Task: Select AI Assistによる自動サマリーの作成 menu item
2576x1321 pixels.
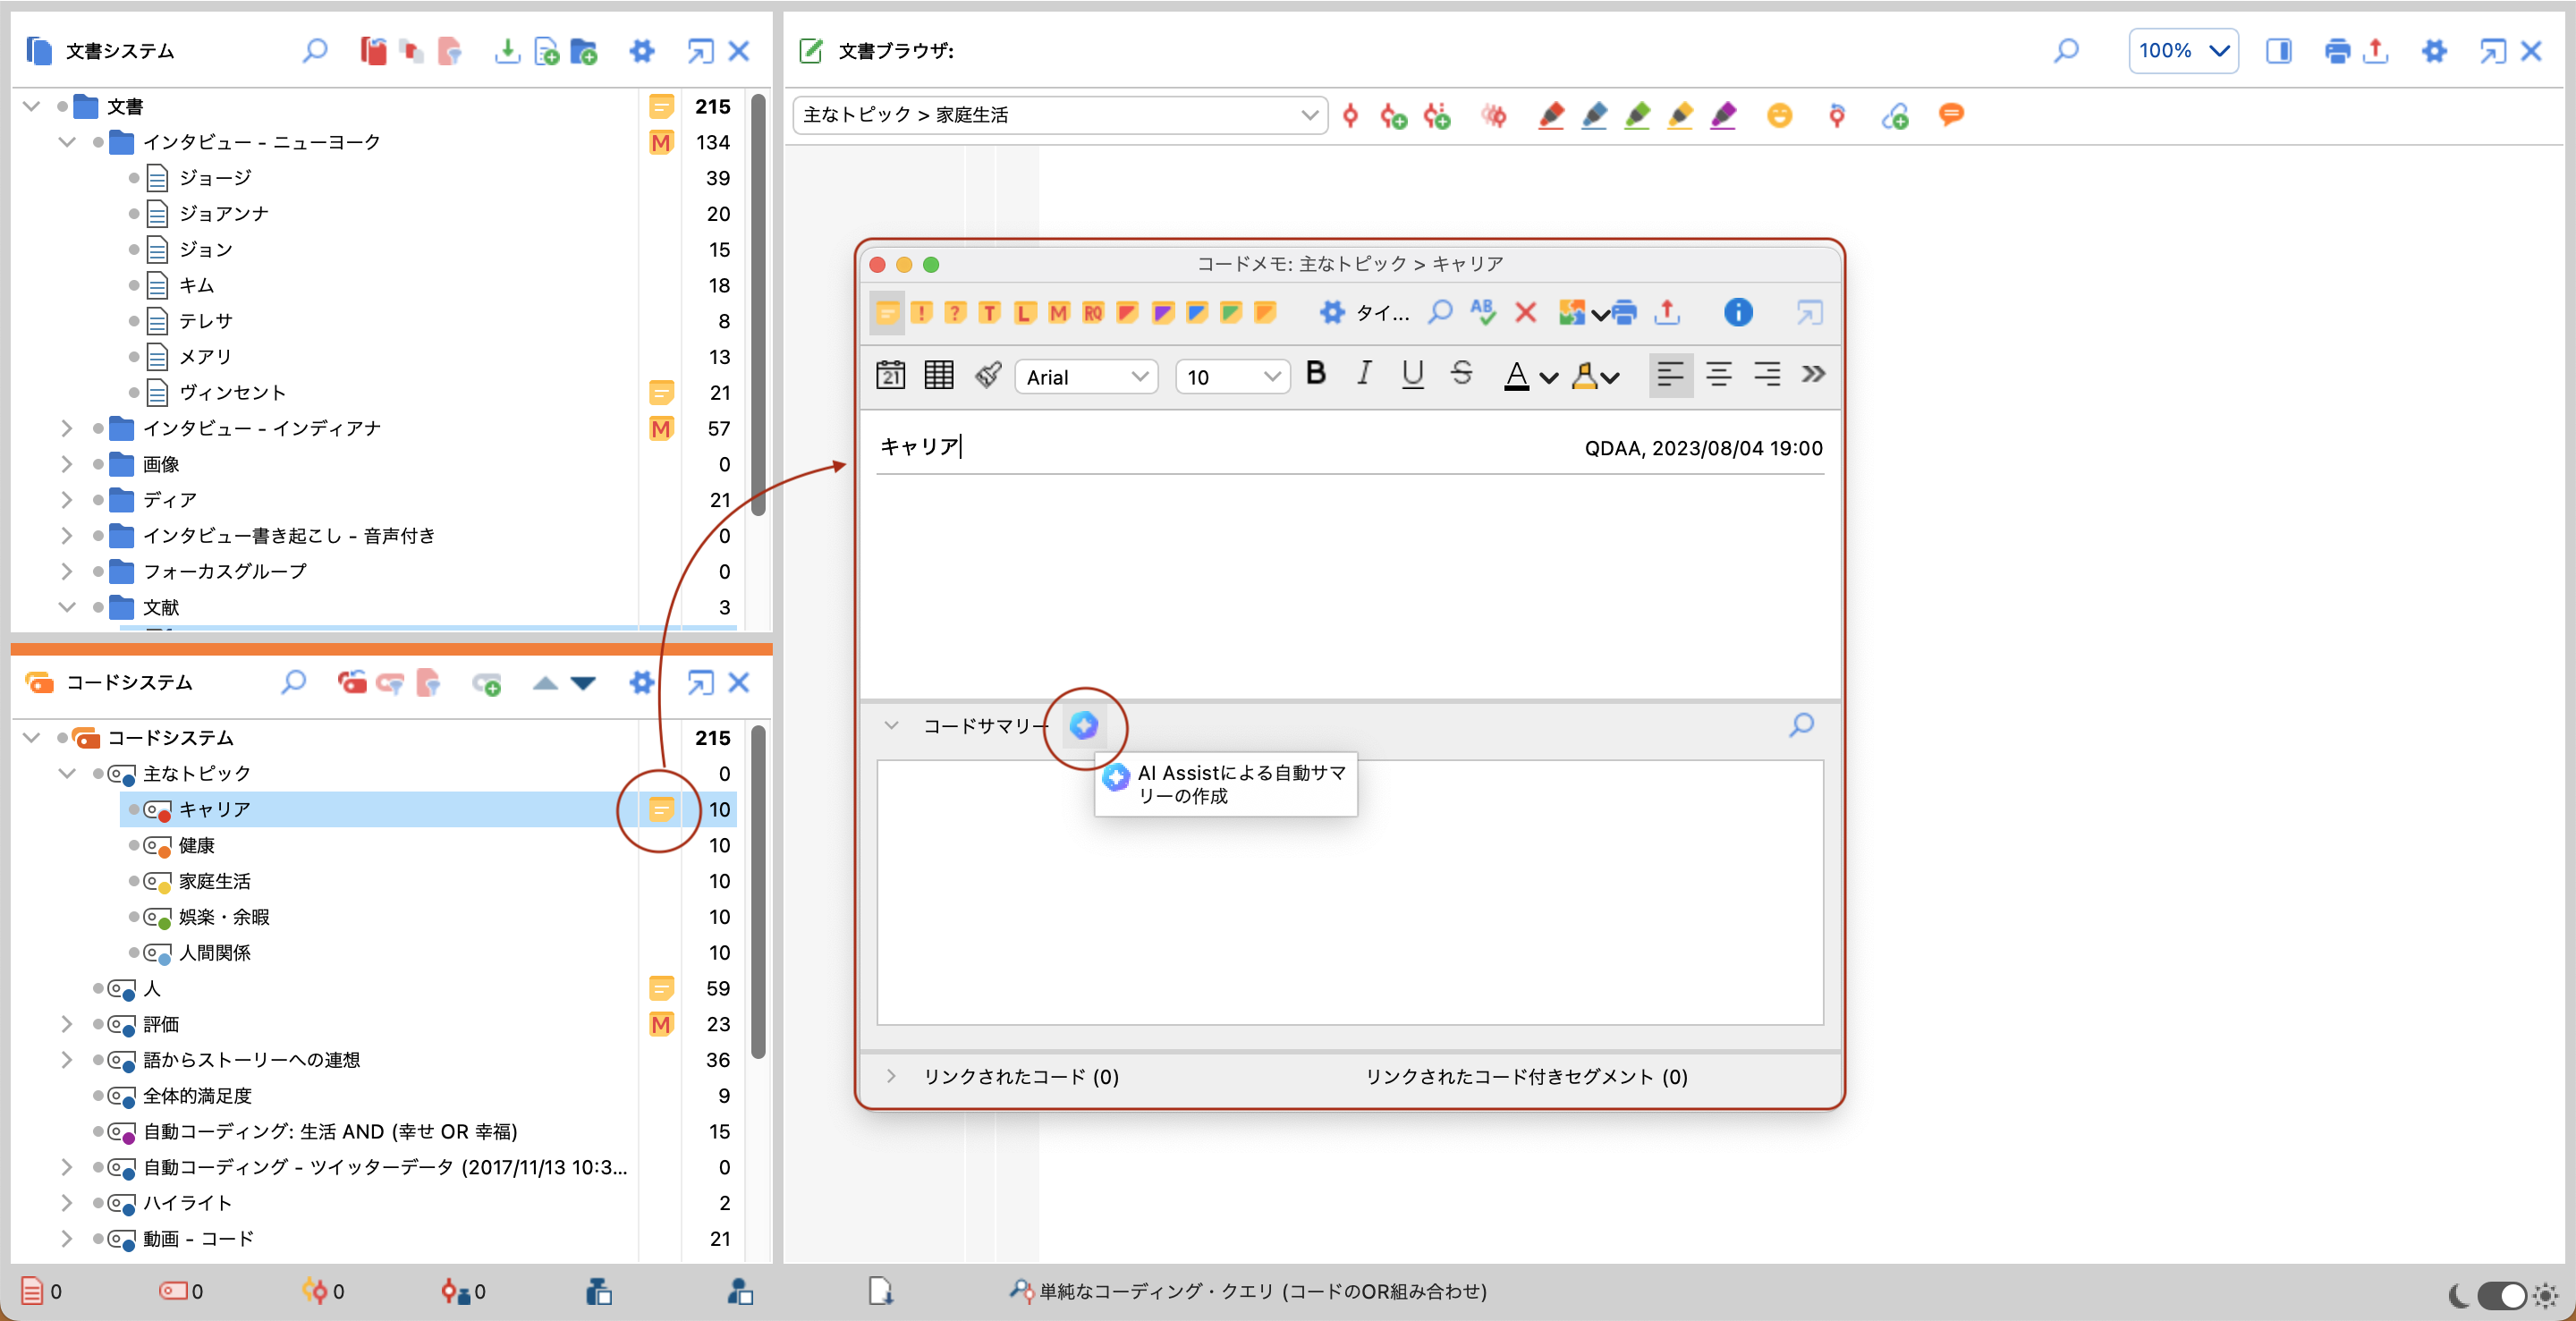Action: click(1227, 784)
